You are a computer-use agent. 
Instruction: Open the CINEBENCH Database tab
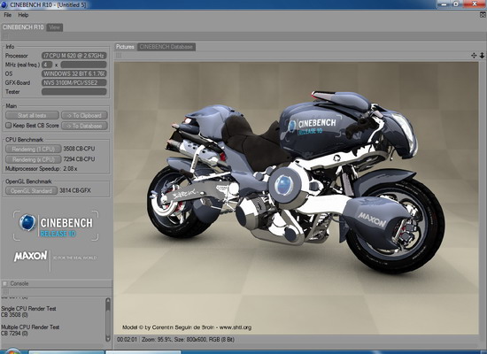(x=166, y=47)
